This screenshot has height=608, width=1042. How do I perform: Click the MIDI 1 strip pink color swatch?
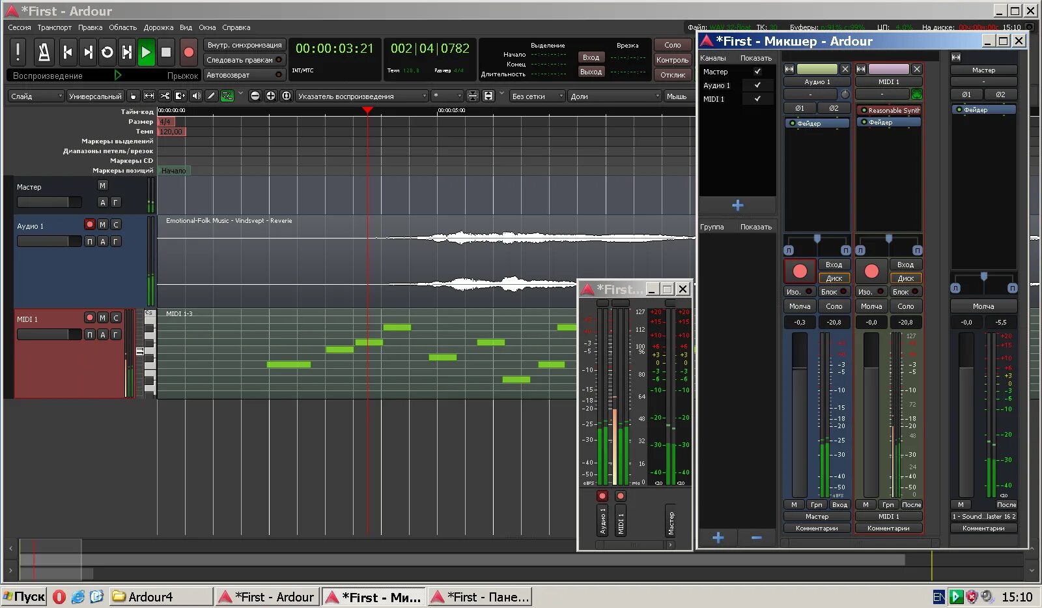click(x=889, y=69)
